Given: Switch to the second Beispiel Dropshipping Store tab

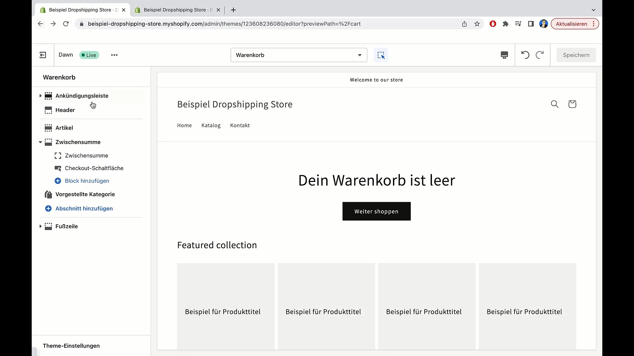Looking at the screenshot, I should tap(177, 10).
